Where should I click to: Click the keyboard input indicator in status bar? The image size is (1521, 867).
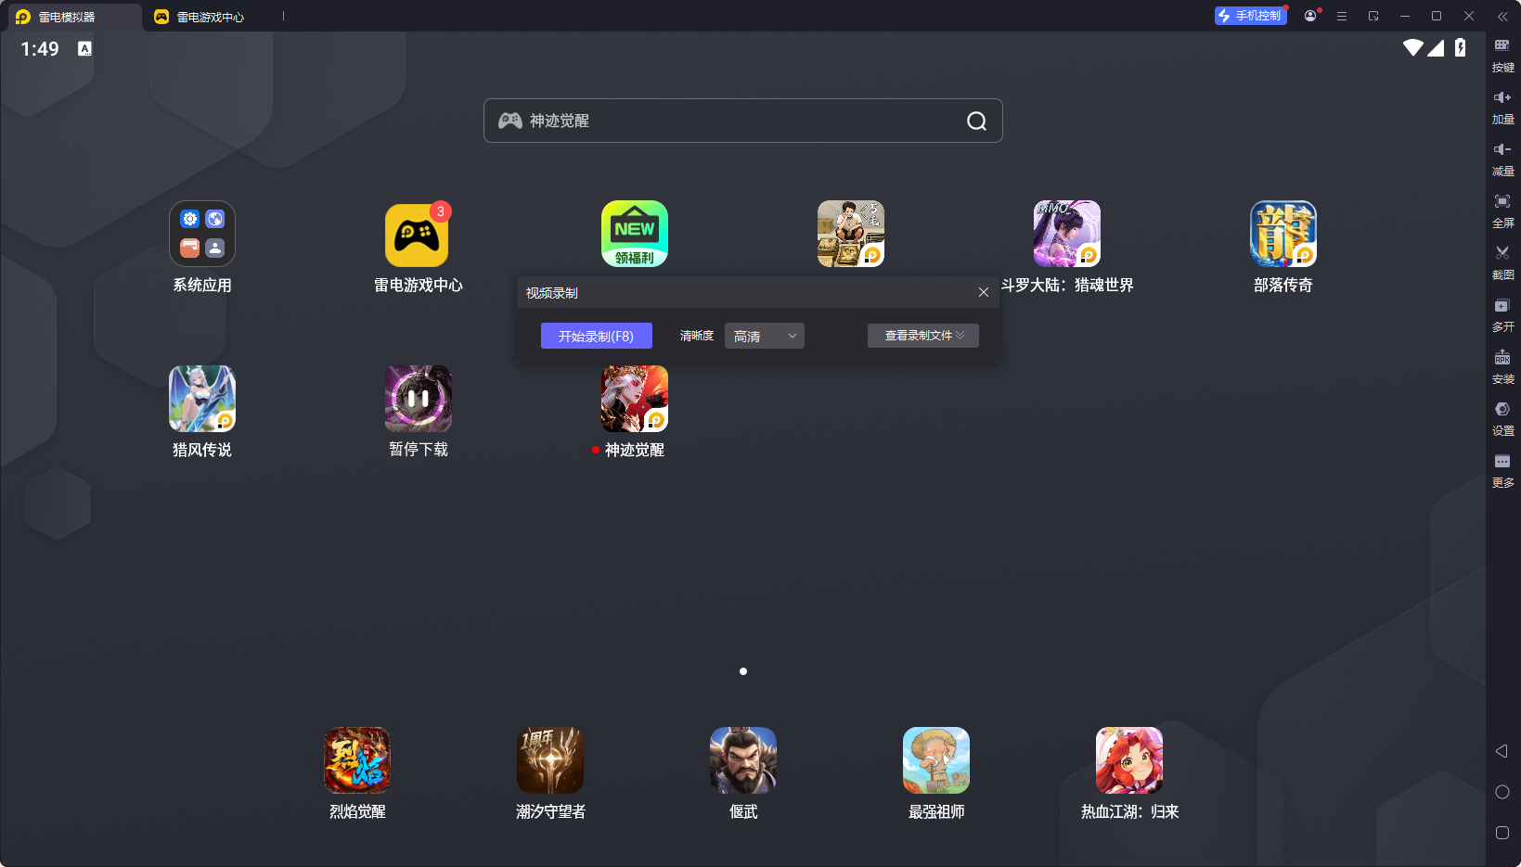pyautogui.click(x=84, y=48)
